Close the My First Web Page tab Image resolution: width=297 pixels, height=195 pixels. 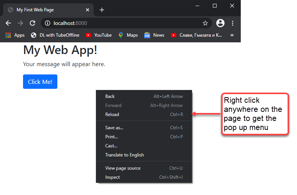pyautogui.click(x=88, y=10)
